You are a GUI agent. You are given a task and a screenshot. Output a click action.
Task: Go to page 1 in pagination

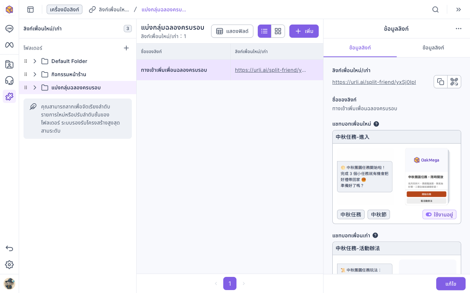pos(230,283)
